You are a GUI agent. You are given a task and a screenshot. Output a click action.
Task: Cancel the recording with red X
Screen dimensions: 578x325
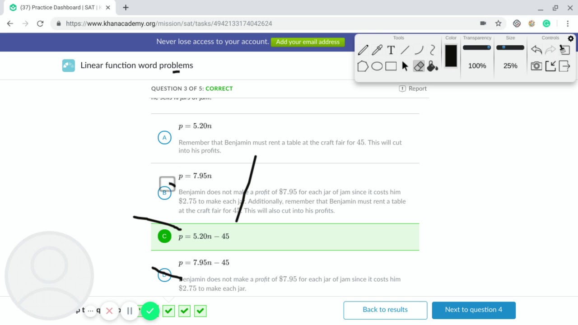[109, 311]
